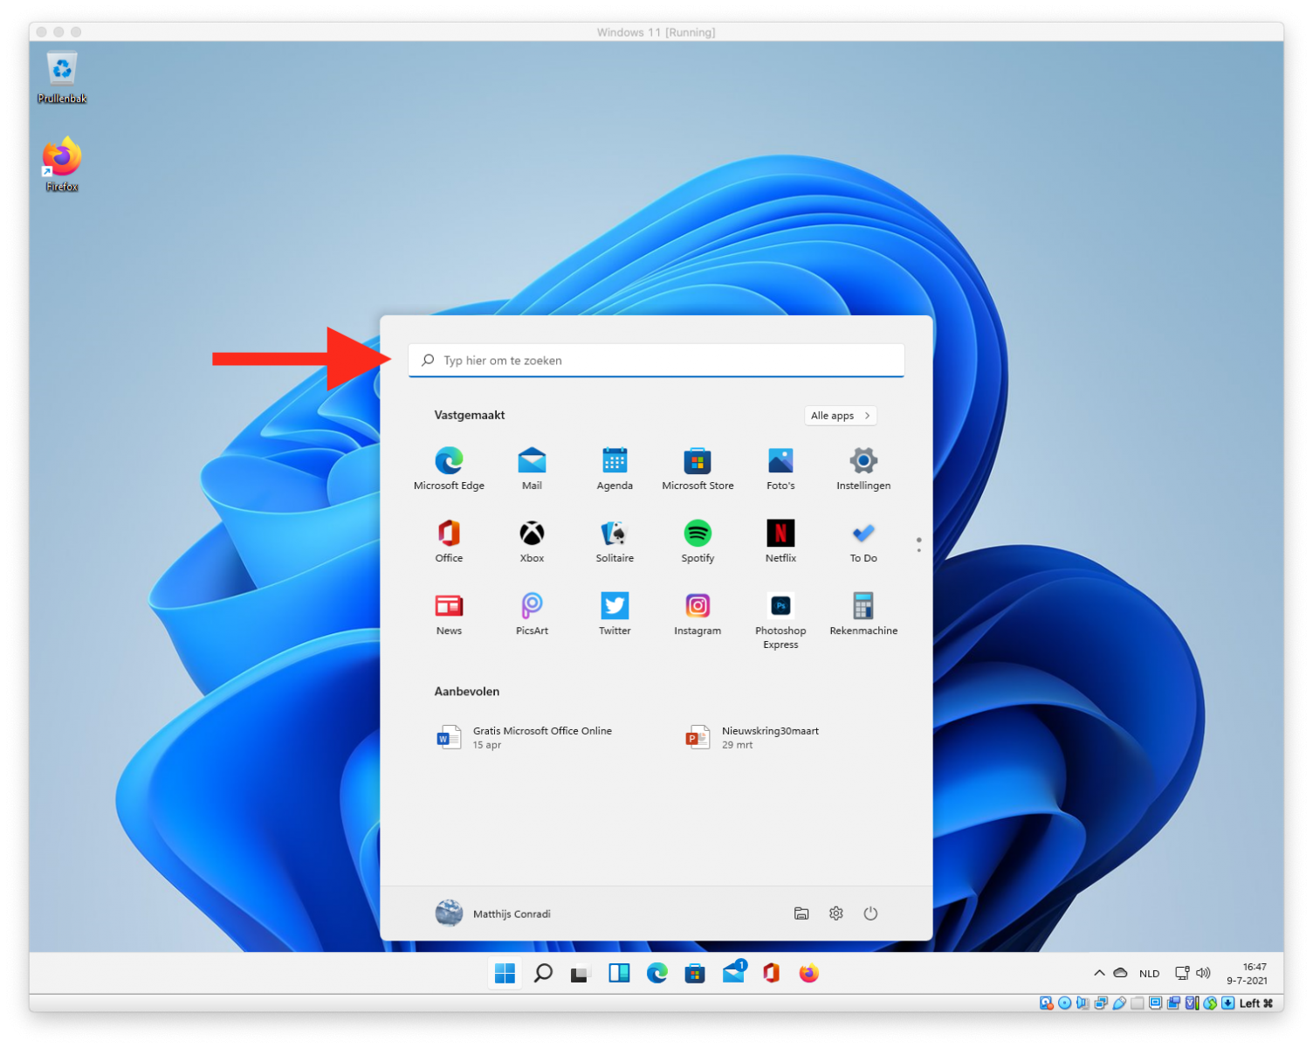1313x1048 pixels.
Task: Open Instellingen settings app
Action: [x=863, y=461]
